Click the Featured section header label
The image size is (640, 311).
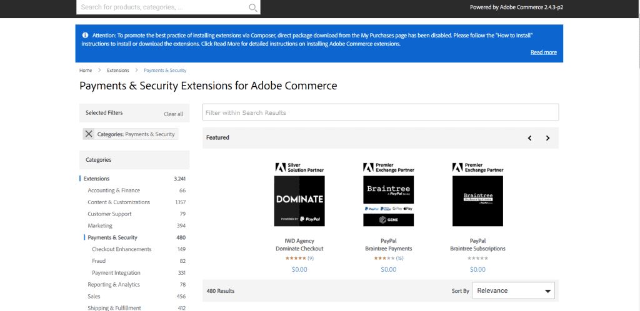coord(217,138)
